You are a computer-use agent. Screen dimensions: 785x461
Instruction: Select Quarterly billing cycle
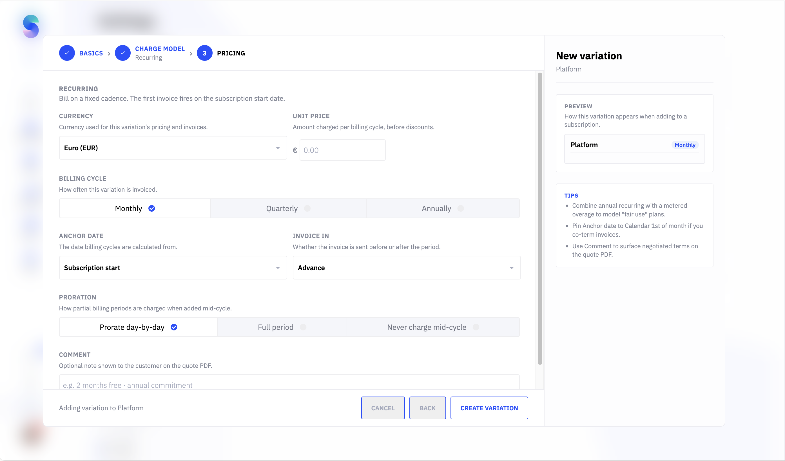tap(288, 208)
